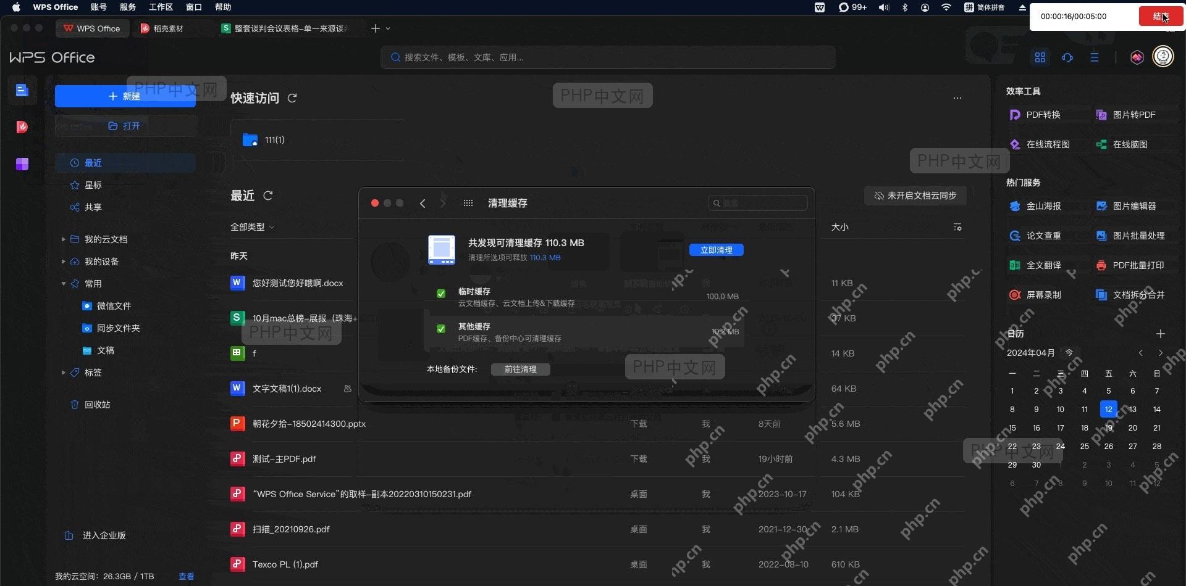Expand 我的云文档 tree node
Screen dimensions: 1186x586
(x=63, y=239)
